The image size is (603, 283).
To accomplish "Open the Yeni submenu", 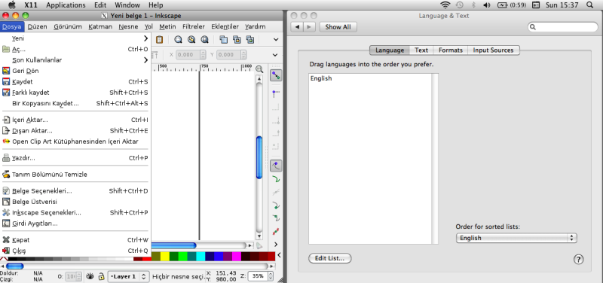I will (75, 38).
